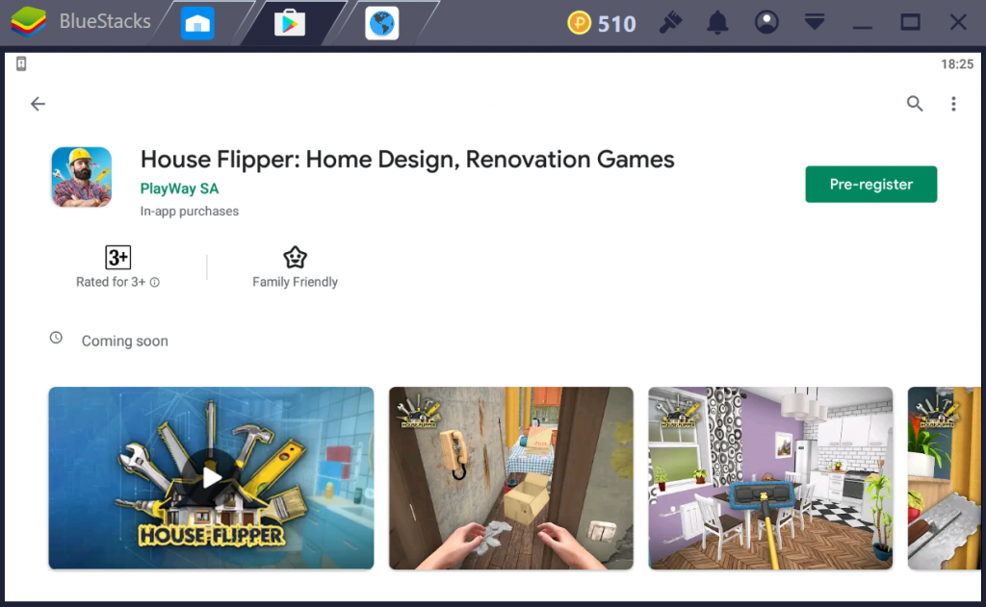986x607 pixels.
Task: Open the three-dot more options menu
Action: point(953,104)
